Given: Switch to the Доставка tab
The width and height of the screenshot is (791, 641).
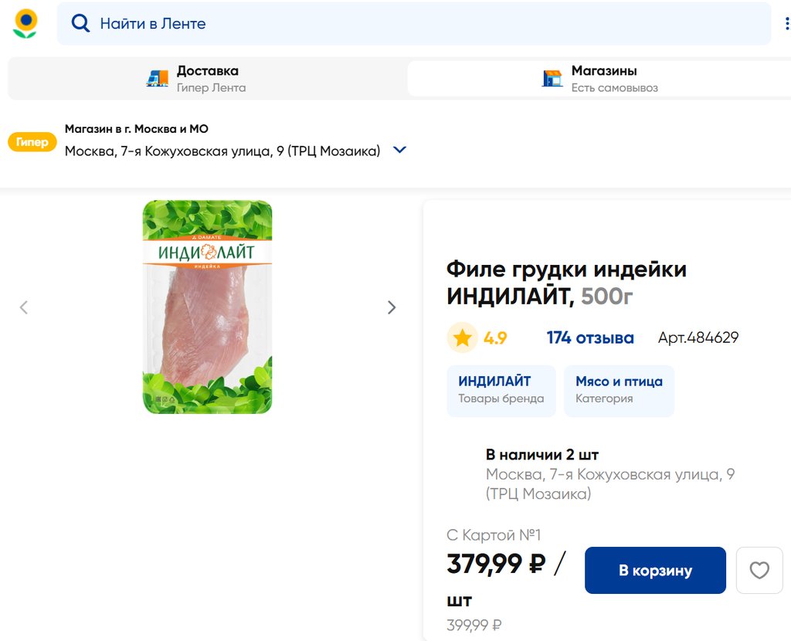Looking at the screenshot, I should (207, 78).
